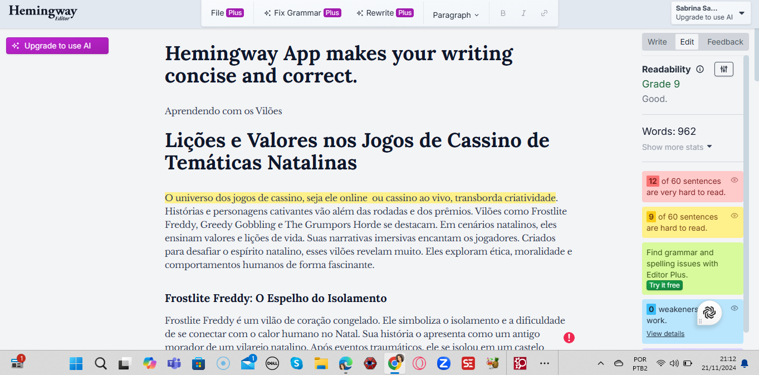Click the floating round AI assistant icon

tap(709, 313)
